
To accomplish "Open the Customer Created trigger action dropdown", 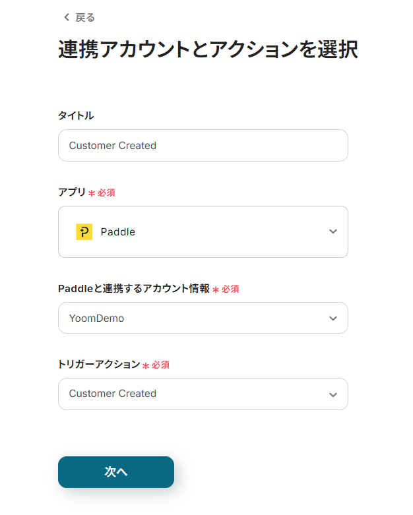I will coord(203,394).
